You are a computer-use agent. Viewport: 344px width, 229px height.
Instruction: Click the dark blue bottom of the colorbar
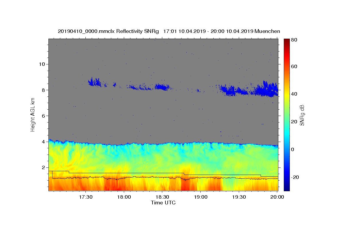tap(286, 187)
